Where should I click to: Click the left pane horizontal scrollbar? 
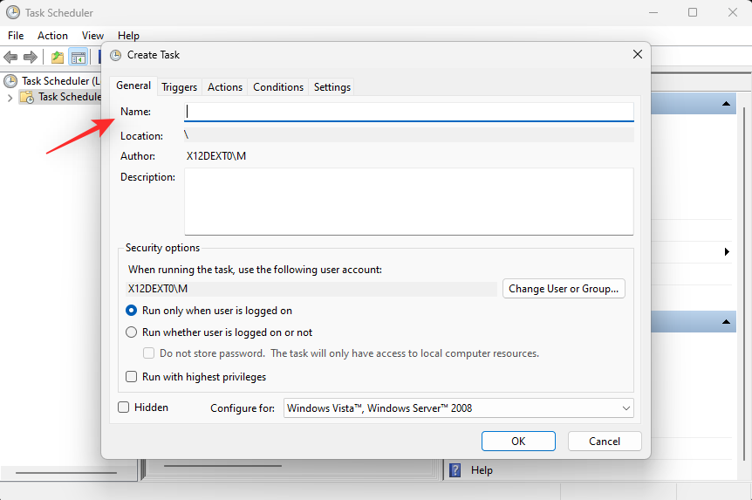point(66,473)
